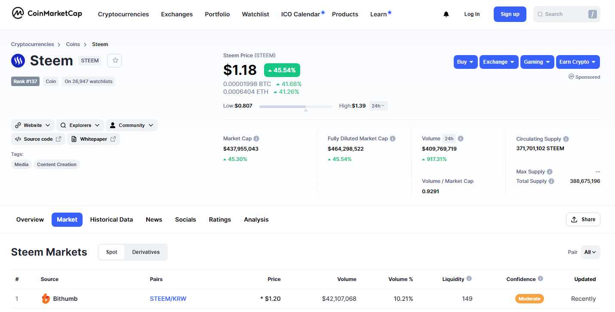Click the Total Supply info icon
Image resolution: width=615 pixels, height=312 pixels.
551,181
